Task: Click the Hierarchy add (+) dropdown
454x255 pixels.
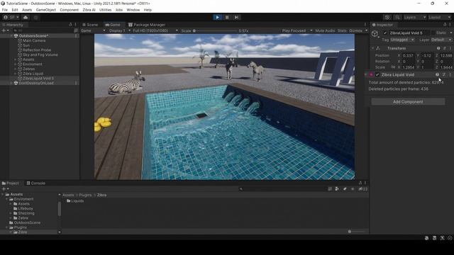Action: [x=5, y=30]
